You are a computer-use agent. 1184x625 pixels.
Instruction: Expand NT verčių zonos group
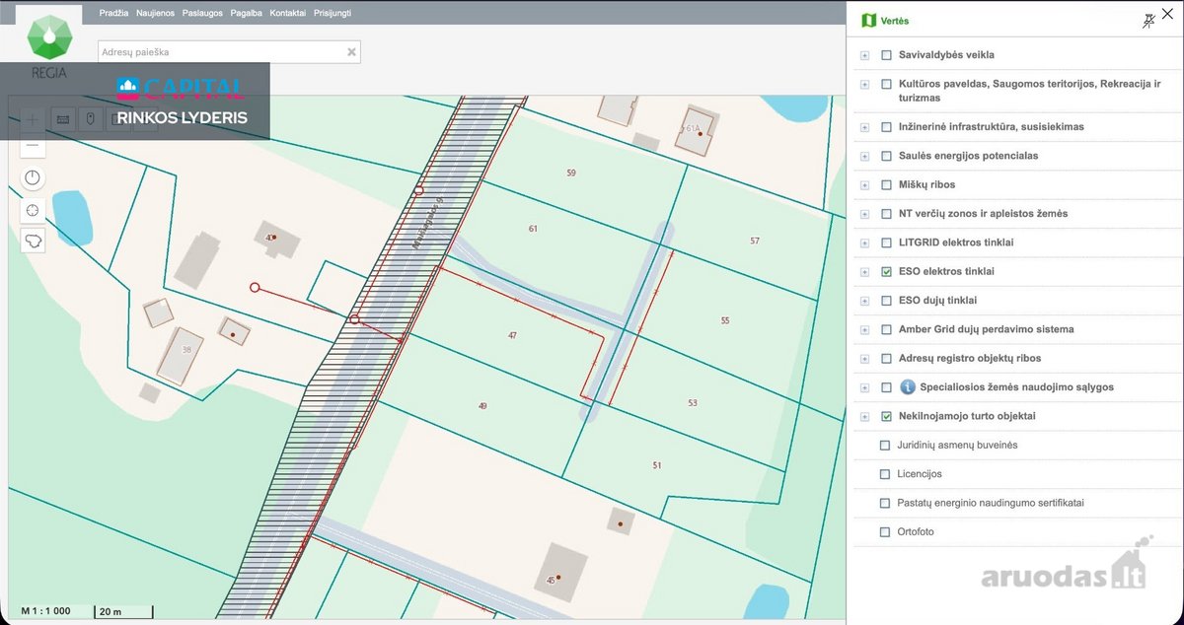(x=864, y=214)
